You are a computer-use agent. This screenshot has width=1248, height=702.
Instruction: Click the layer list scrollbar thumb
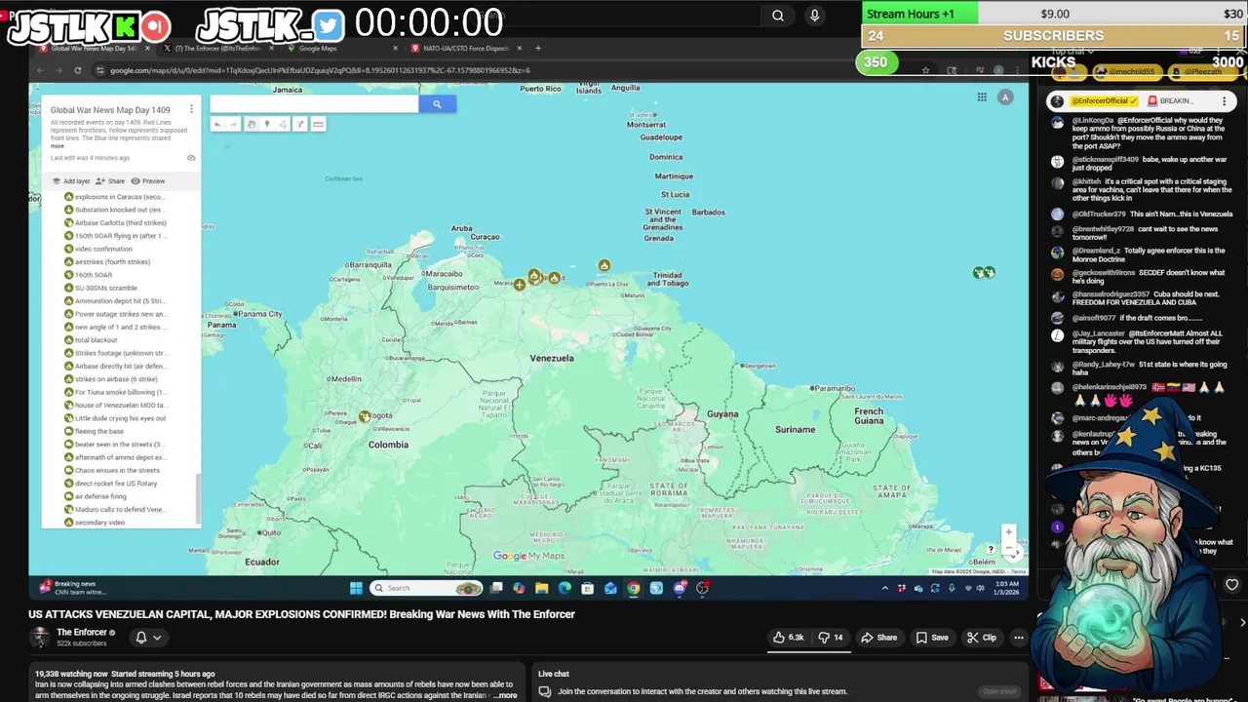click(x=197, y=498)
